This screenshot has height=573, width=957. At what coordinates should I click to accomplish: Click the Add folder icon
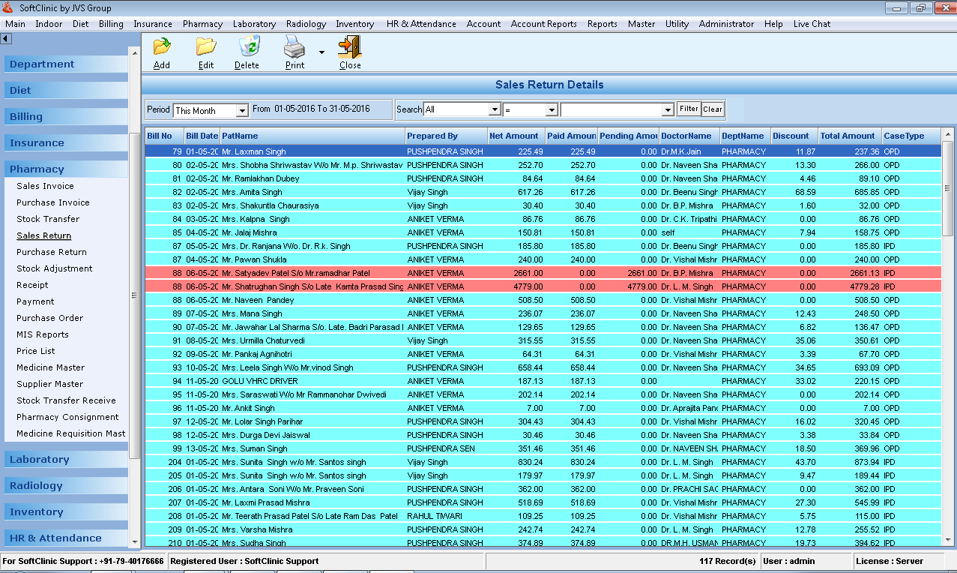coord(161,47)
